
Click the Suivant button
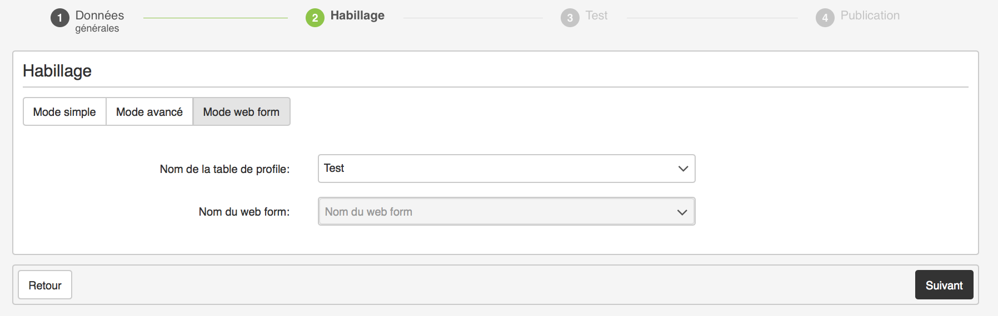944,285
